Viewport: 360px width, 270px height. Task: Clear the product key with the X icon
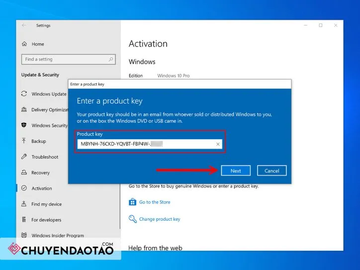218,144
